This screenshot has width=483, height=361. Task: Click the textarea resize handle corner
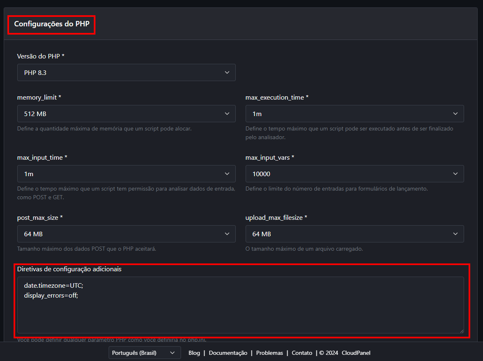[461, 331]
